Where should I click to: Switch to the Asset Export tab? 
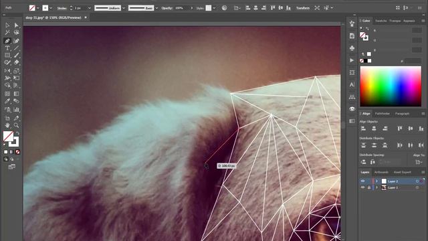pos(403,172)
